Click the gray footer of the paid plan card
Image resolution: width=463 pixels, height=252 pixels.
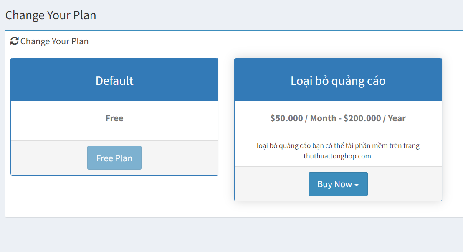(x=271, y=184)
